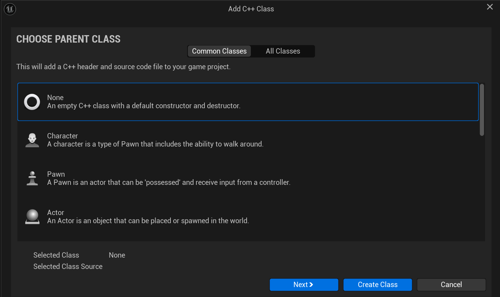The image size is (500, 297).
Task: Pick the Pawn parent class name
Action: tap(56, 174)
